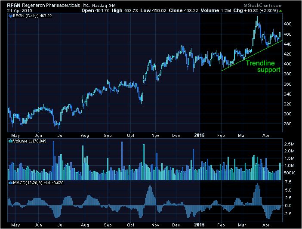Click the 21-Apr-2015 date label

click(x=20, y=11)
